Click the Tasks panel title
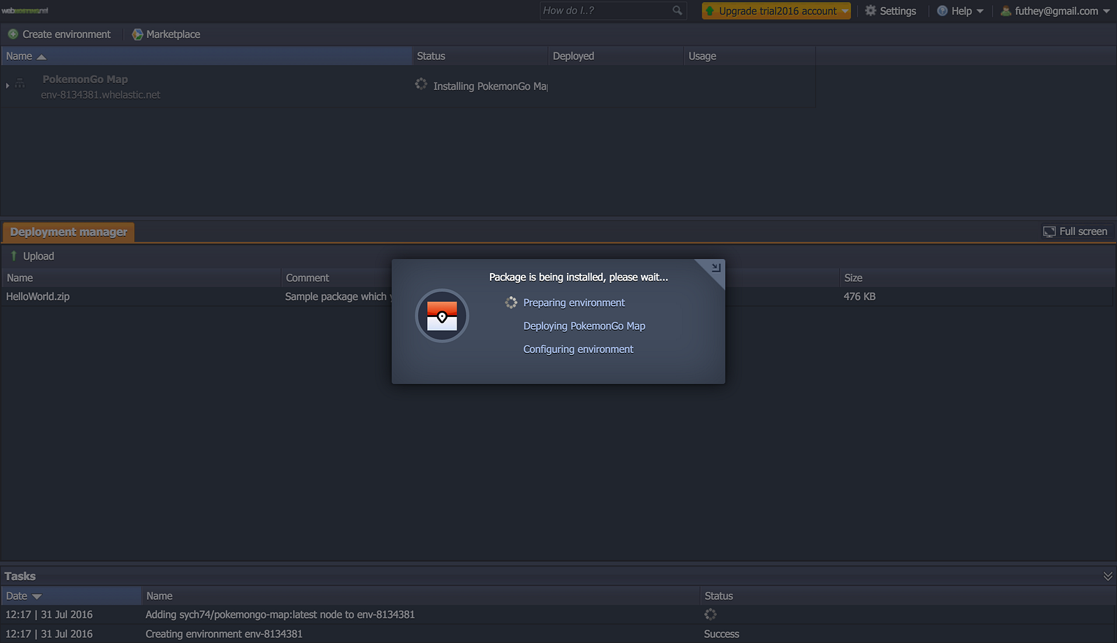 (20, 576)
